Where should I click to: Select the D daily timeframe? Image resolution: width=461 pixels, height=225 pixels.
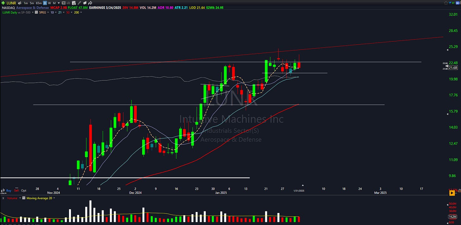[x=45, y=3]
